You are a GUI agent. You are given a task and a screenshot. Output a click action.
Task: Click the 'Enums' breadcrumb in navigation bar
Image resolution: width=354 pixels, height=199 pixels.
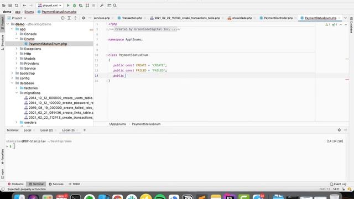tap(29, 12)
